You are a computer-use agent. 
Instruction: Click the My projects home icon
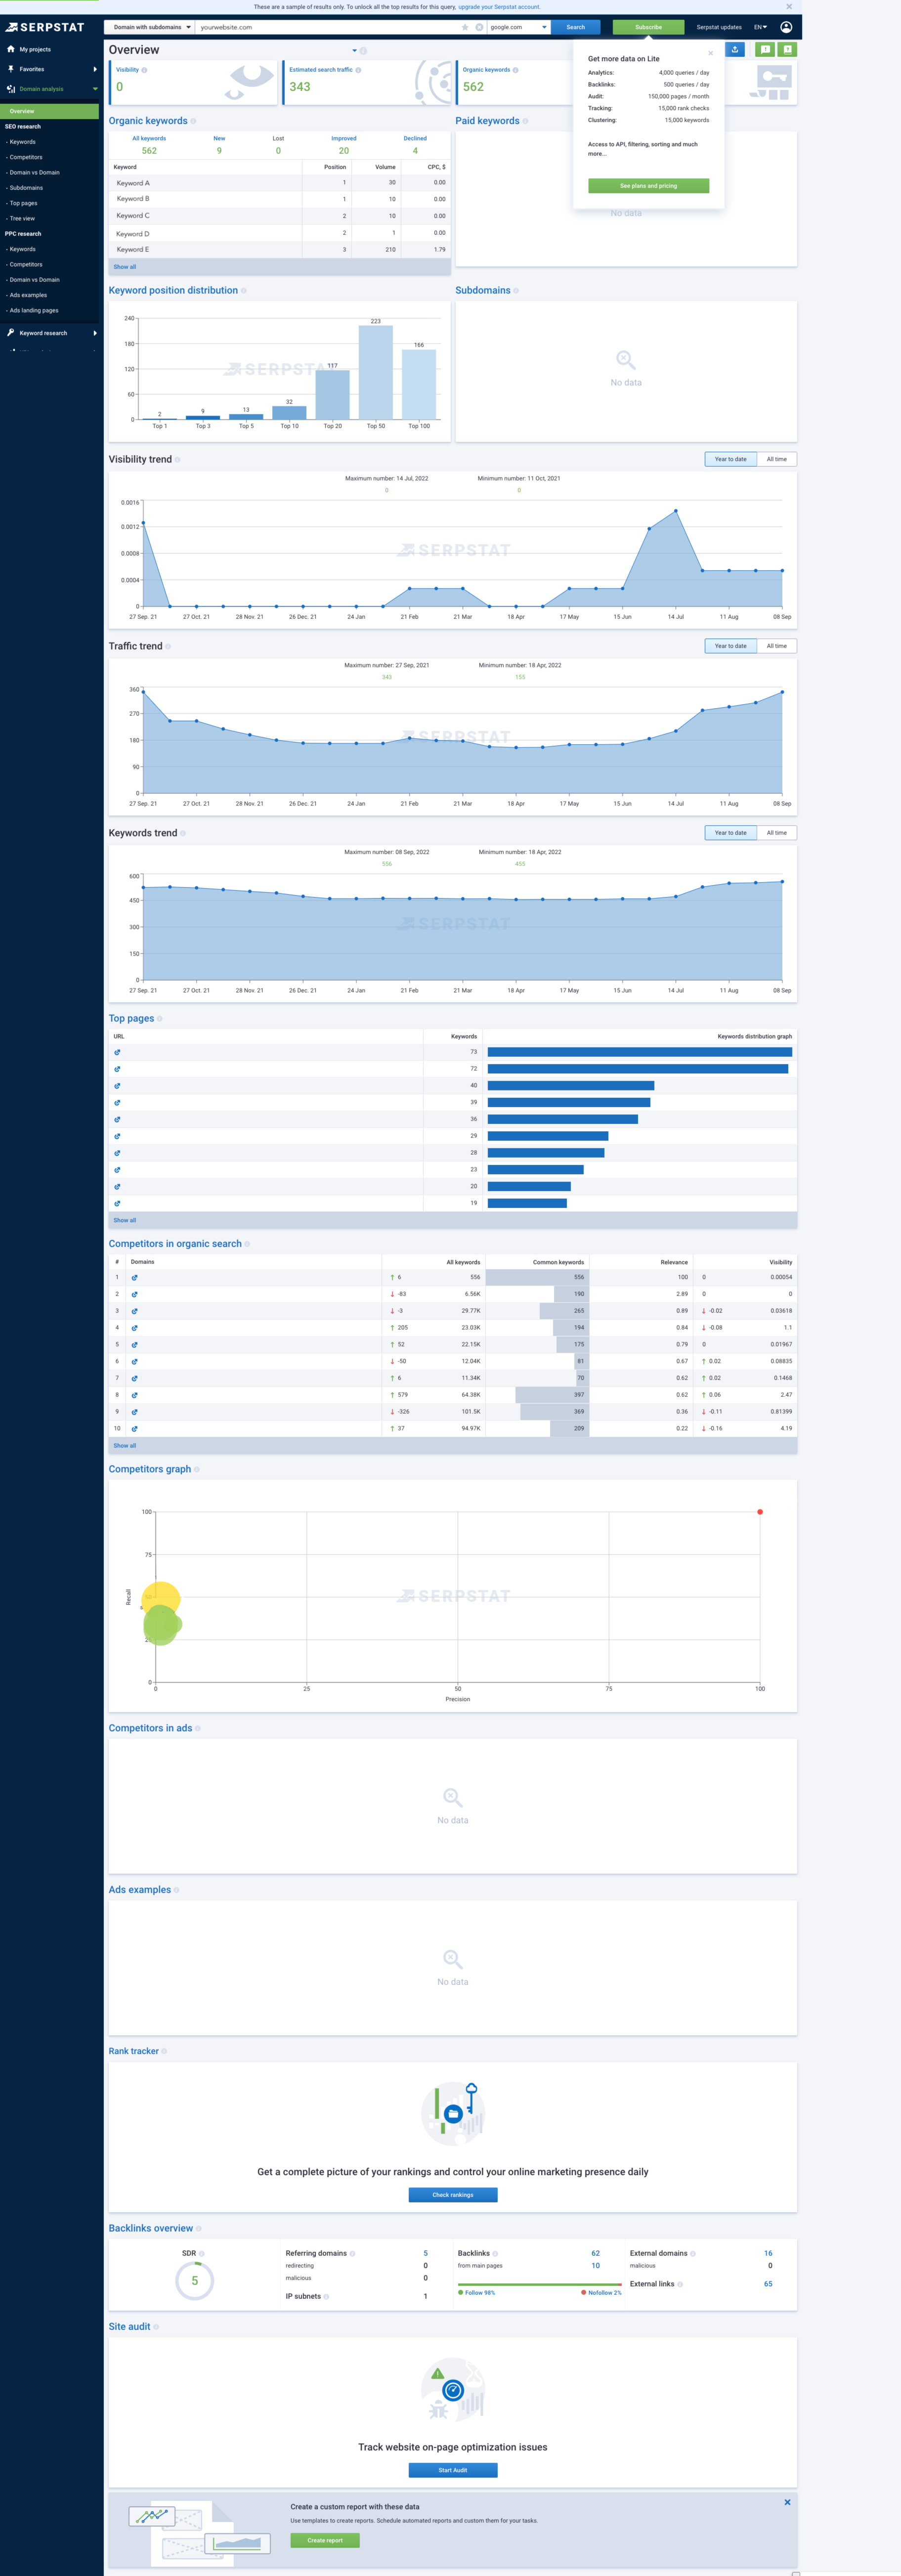10,50
